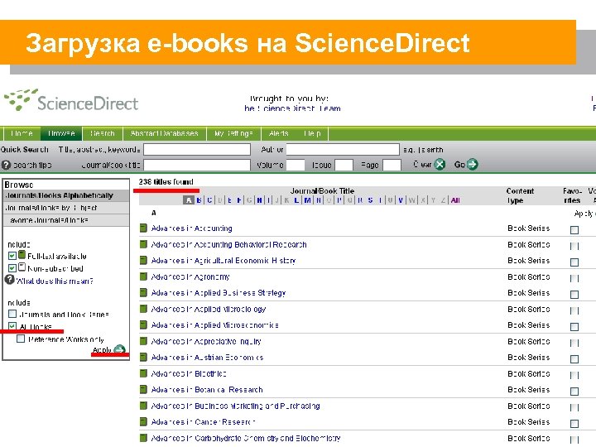
Task: Click book icon beside Advances in Appreciative Inquiry
Action: [143, 341]
